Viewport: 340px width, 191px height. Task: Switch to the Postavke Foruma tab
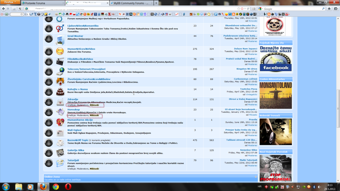point(43,3)
